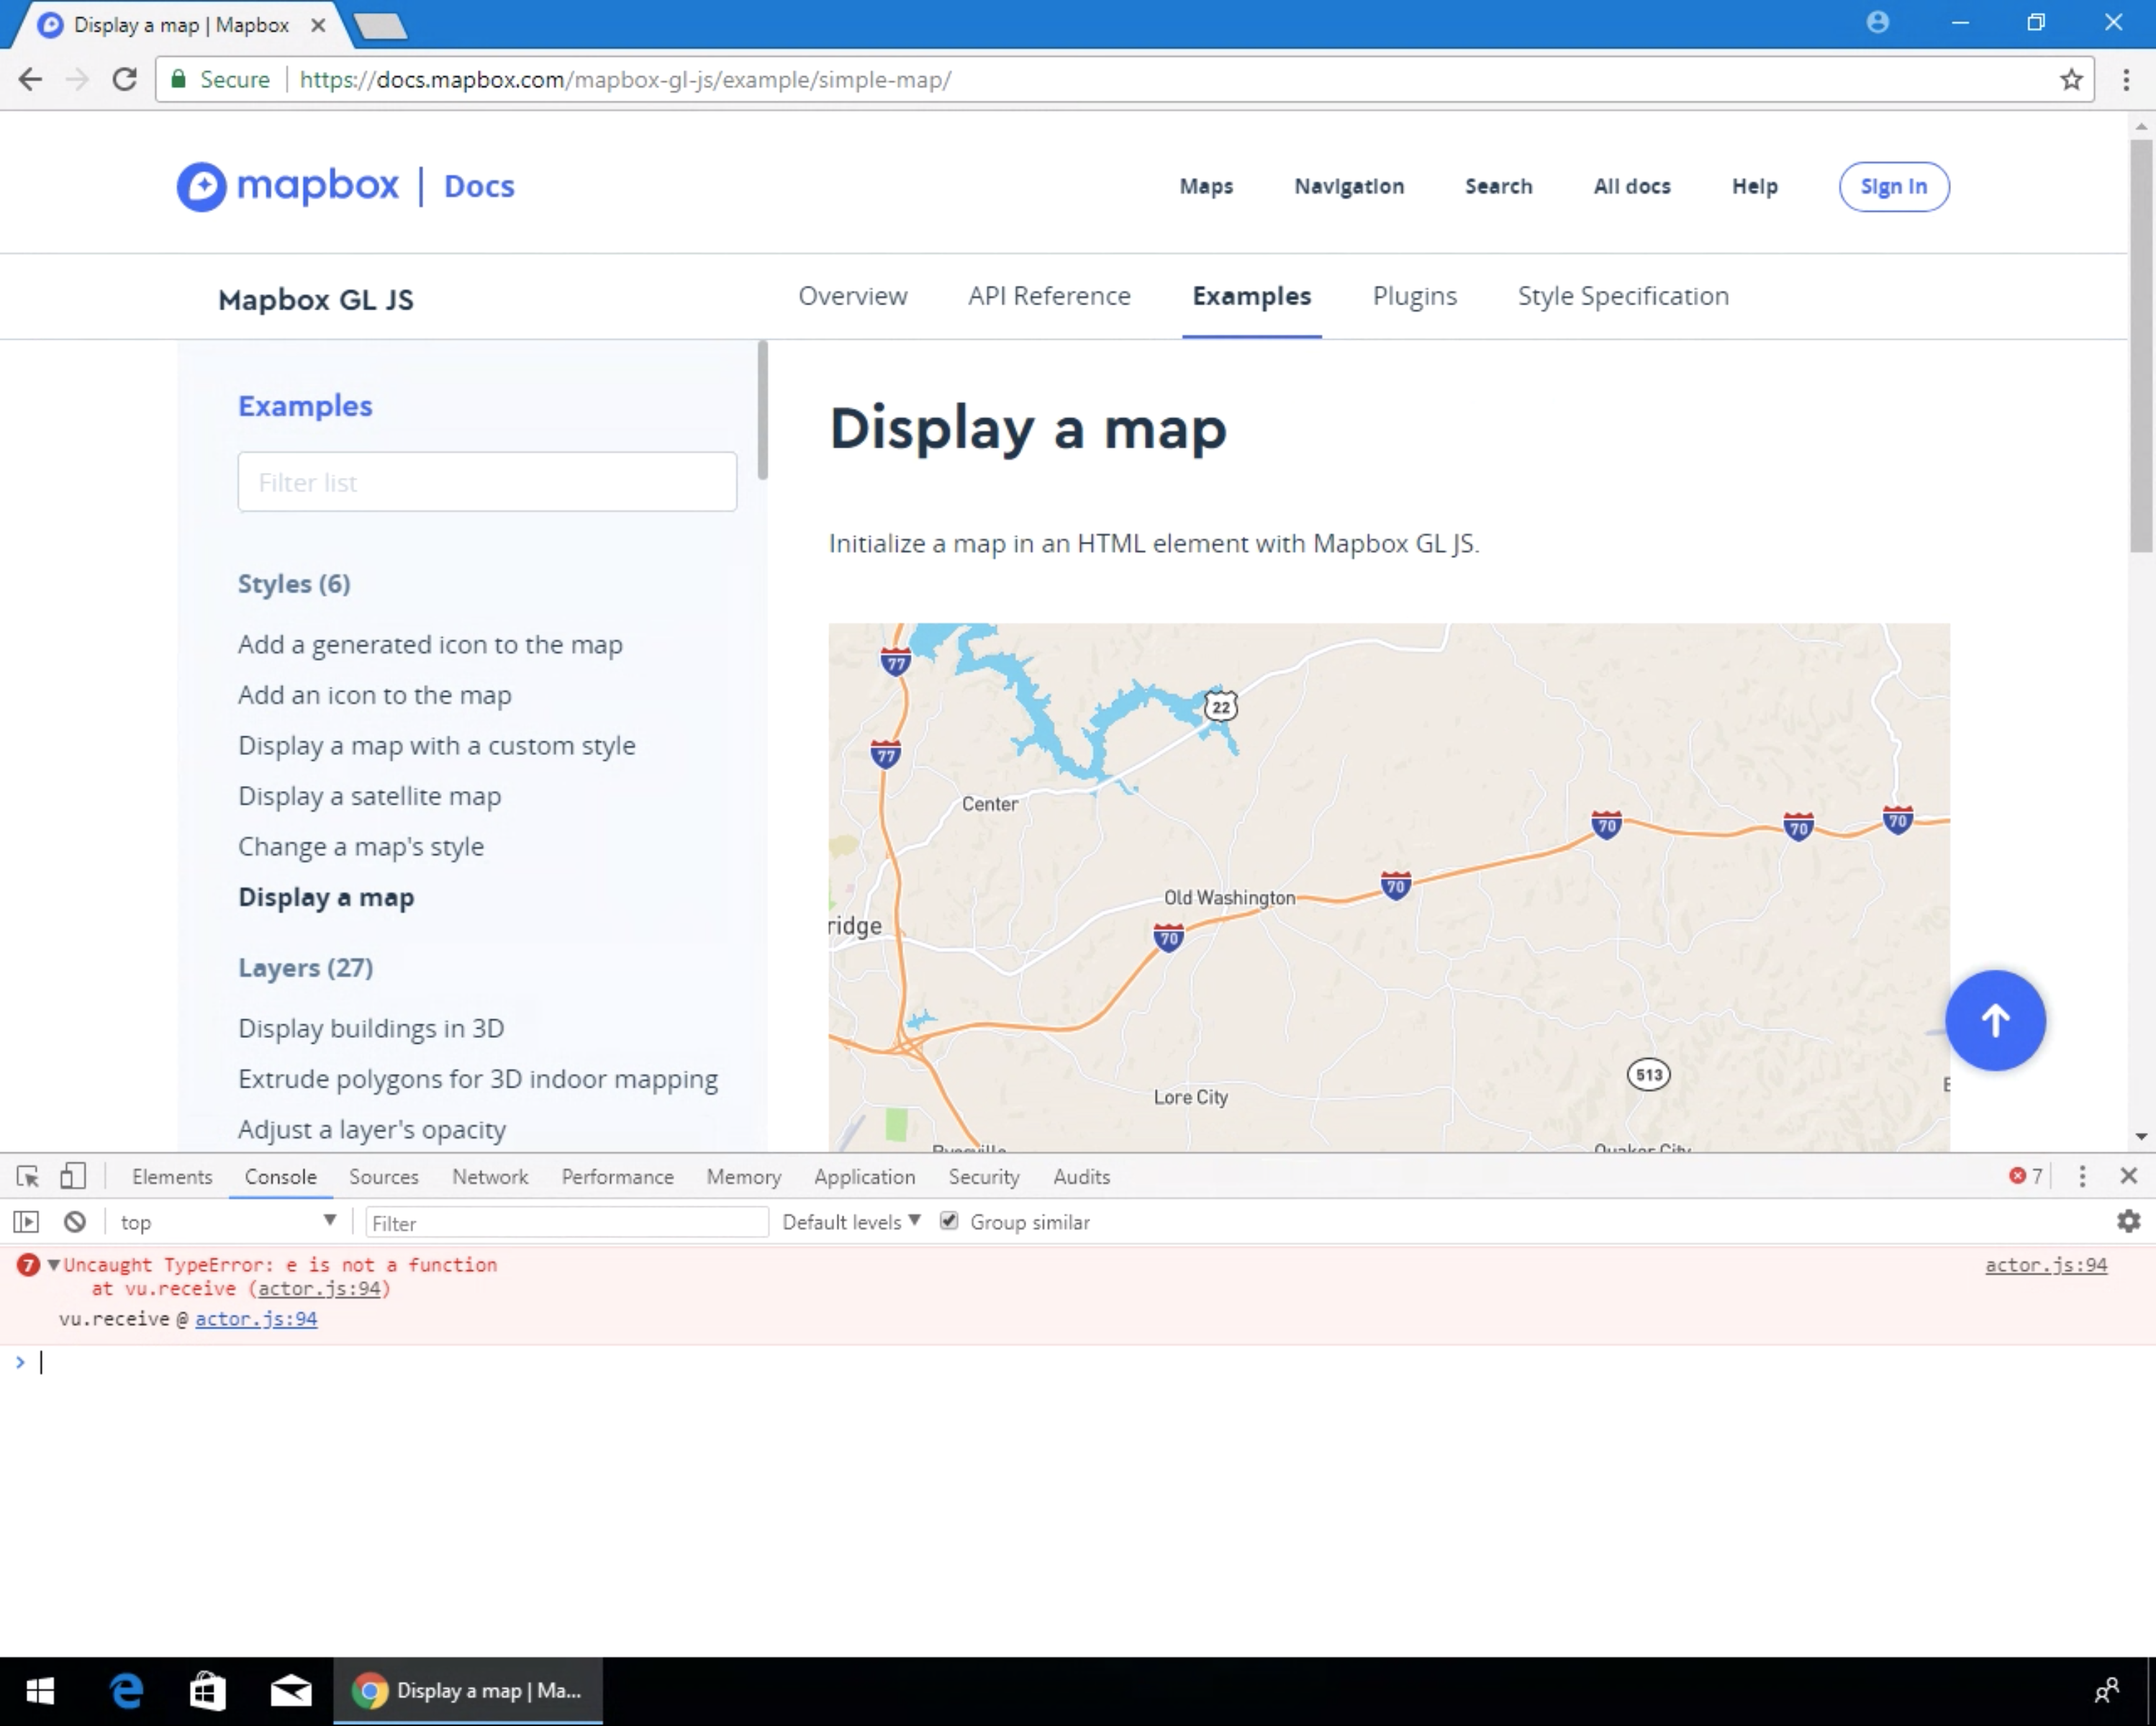
Task: Click the inspect element picker icon
Action: click(28, 1176)
